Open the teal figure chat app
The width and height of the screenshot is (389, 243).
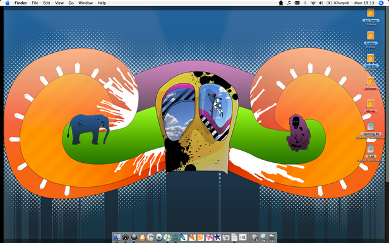(x=176, y=237)
